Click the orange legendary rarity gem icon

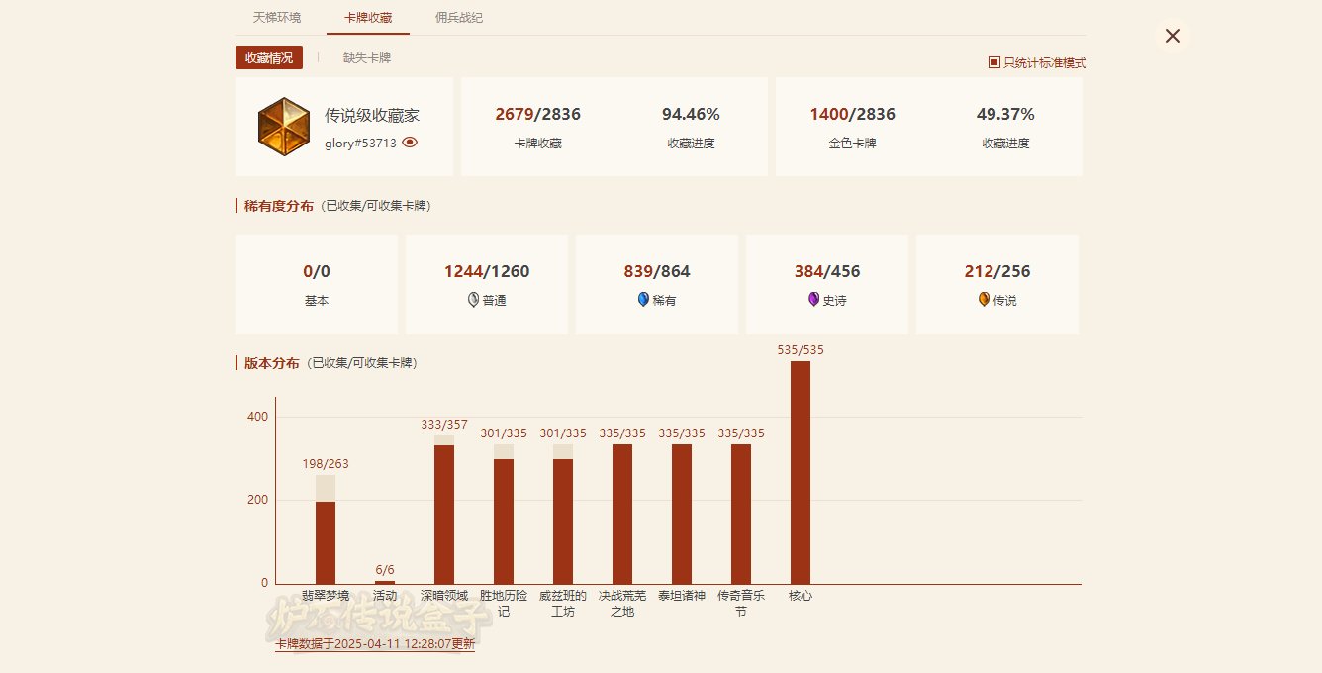pos(984,299)
